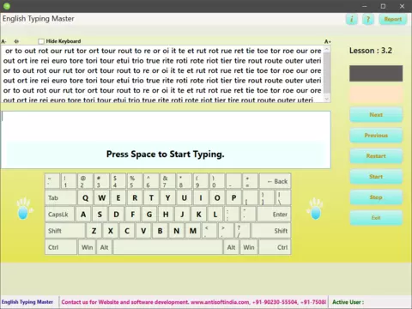Click the U key on virtual keyboard

(185, 197)
